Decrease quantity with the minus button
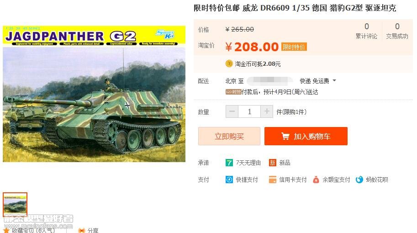Screen dimensions: 417x233 (x=232, y=111)
